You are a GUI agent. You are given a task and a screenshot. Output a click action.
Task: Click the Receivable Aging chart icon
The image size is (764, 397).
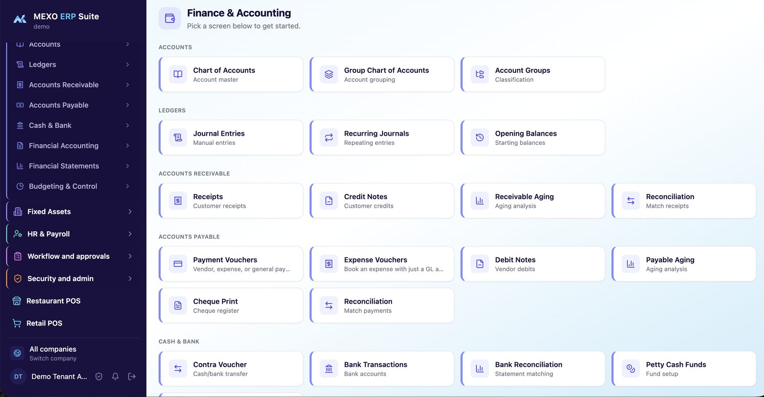pos(480,201)
